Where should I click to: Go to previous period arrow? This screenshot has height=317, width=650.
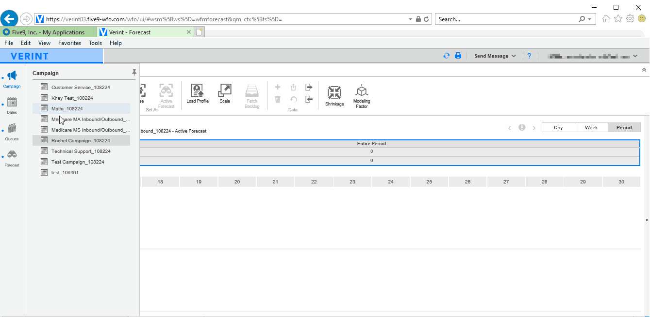pyautogui.click(x=510, y=128)
